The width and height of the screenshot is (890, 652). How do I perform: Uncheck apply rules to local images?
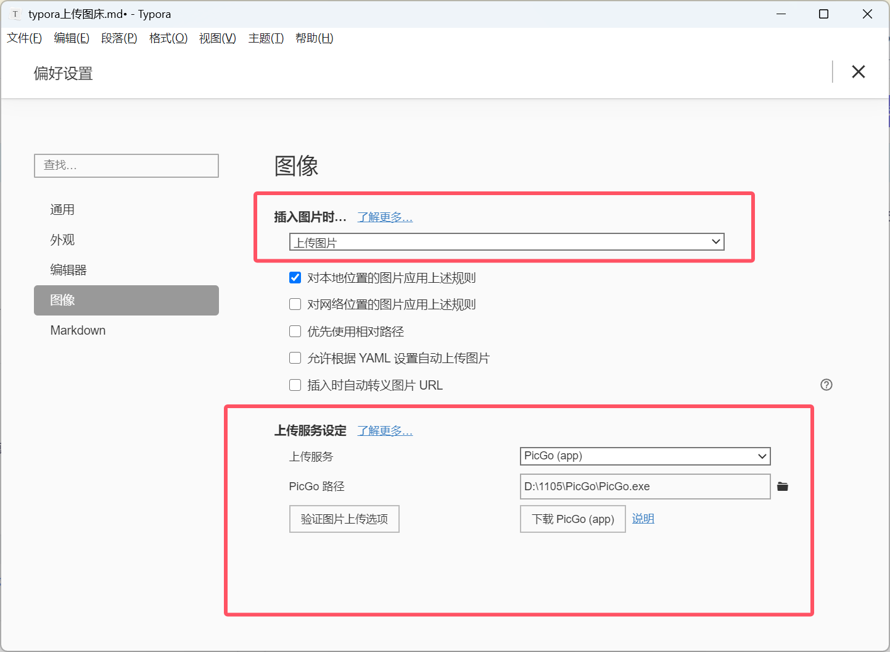coord(295,278)
